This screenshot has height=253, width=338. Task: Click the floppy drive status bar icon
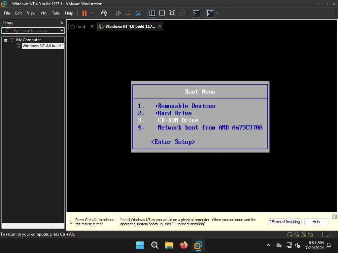pos(304,234)
